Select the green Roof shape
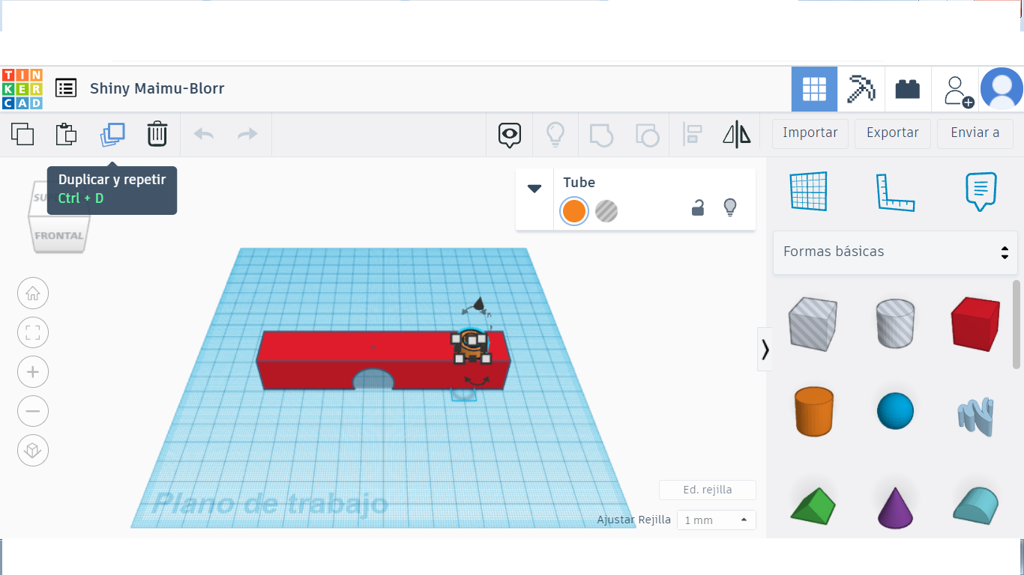1024x575 pixels. 813,506
